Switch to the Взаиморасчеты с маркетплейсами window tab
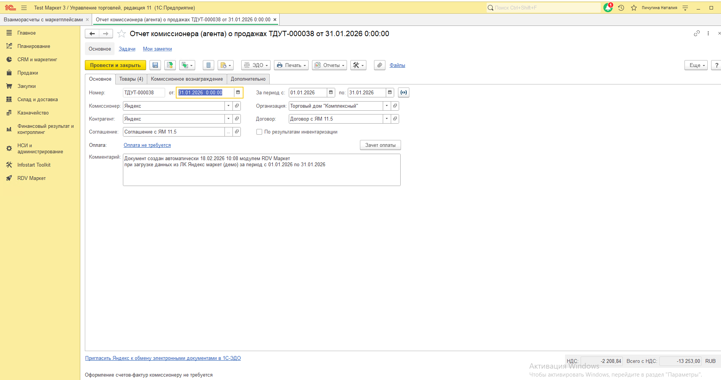This screenshot has width=721, height=380. [43, 19]
